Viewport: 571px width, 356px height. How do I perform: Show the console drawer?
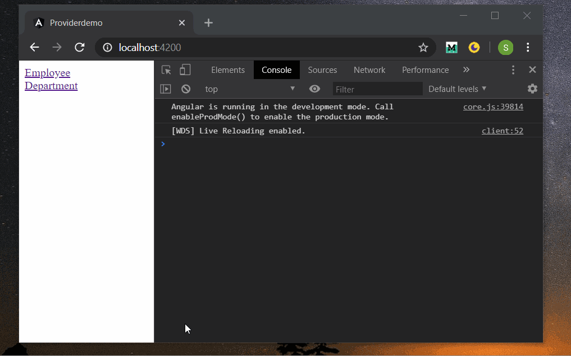click(166, 89)
